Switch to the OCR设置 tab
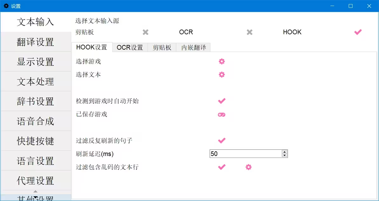Image resolution: width=379 pixels, height=201 pixels. pos(130,48)
